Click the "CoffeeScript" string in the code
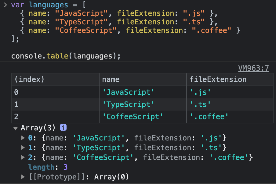Viewport: 276px width, 184px height. [x=86, y=30]
